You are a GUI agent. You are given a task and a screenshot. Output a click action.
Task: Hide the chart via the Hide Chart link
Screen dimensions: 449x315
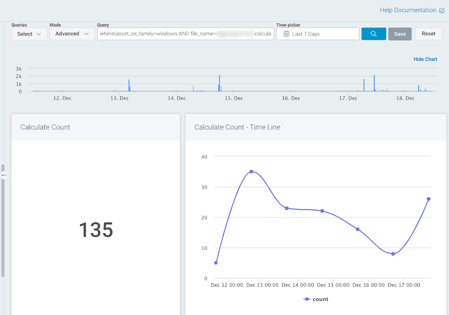(425, 59)
